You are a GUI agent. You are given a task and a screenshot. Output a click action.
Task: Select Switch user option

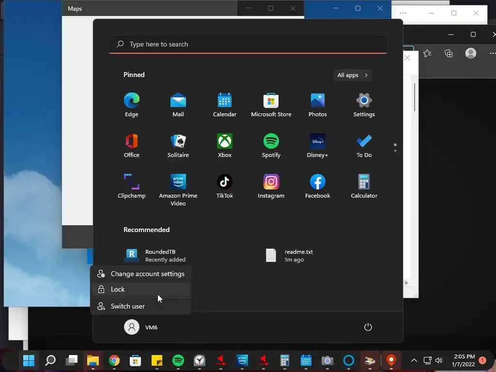pyautogui.click(x=141, y=306)
